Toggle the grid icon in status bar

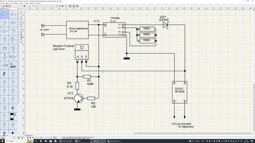pos(28,138)
